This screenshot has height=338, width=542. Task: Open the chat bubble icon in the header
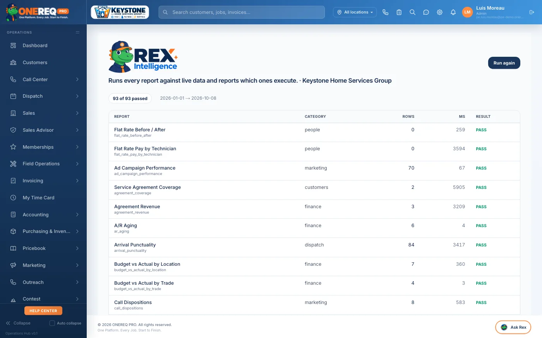426,12
